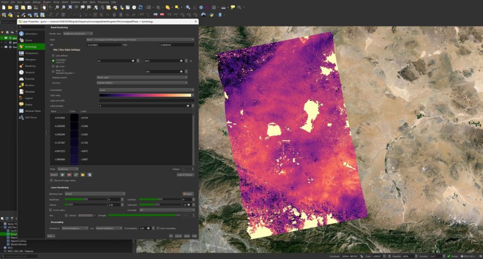Click the New Project toolbar icon
Image resolution: width=483 pixels, height=259 pixels.
[x=4, y=8]
